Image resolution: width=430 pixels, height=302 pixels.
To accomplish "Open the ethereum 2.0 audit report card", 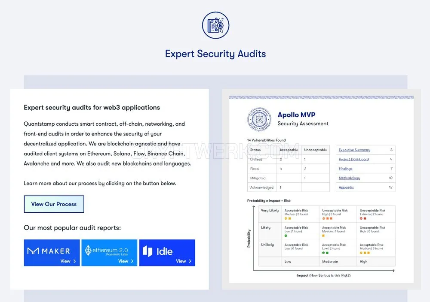I will pyautogui.click(x=109, y=253).
